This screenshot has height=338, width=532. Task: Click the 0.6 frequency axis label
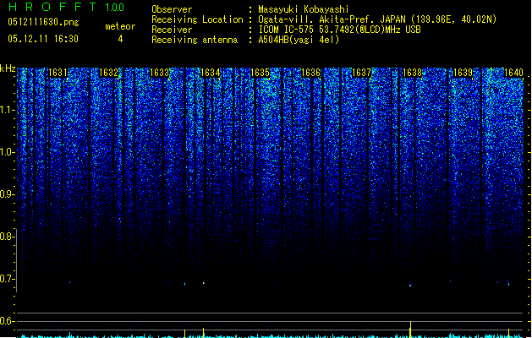point(7,321)
